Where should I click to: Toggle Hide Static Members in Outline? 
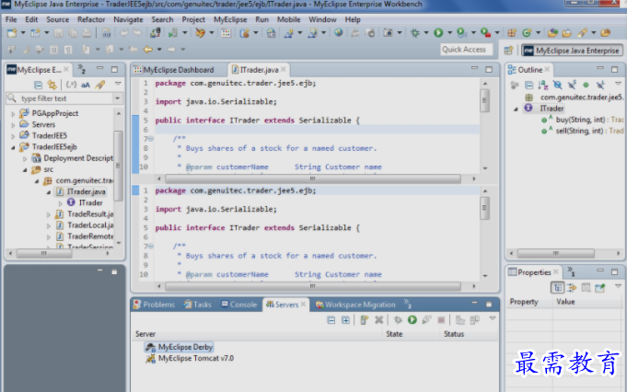click(x=572, y=85)
